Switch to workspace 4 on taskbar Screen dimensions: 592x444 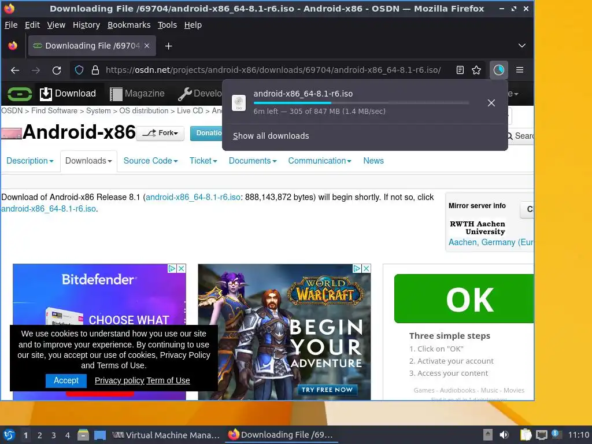67,435
